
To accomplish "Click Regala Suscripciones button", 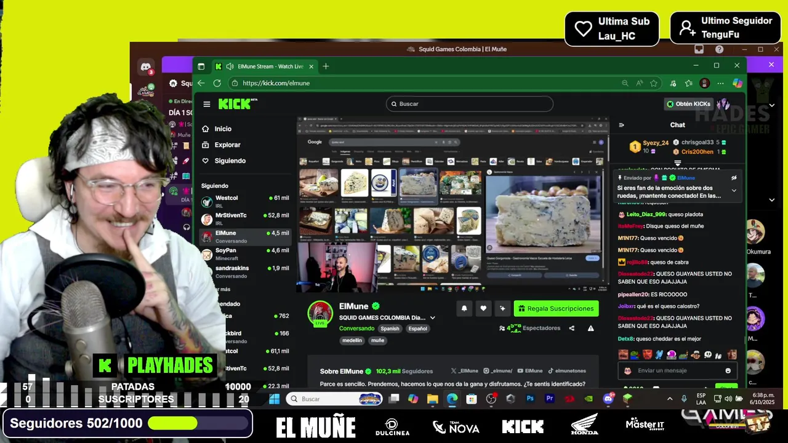I will 556,308.
